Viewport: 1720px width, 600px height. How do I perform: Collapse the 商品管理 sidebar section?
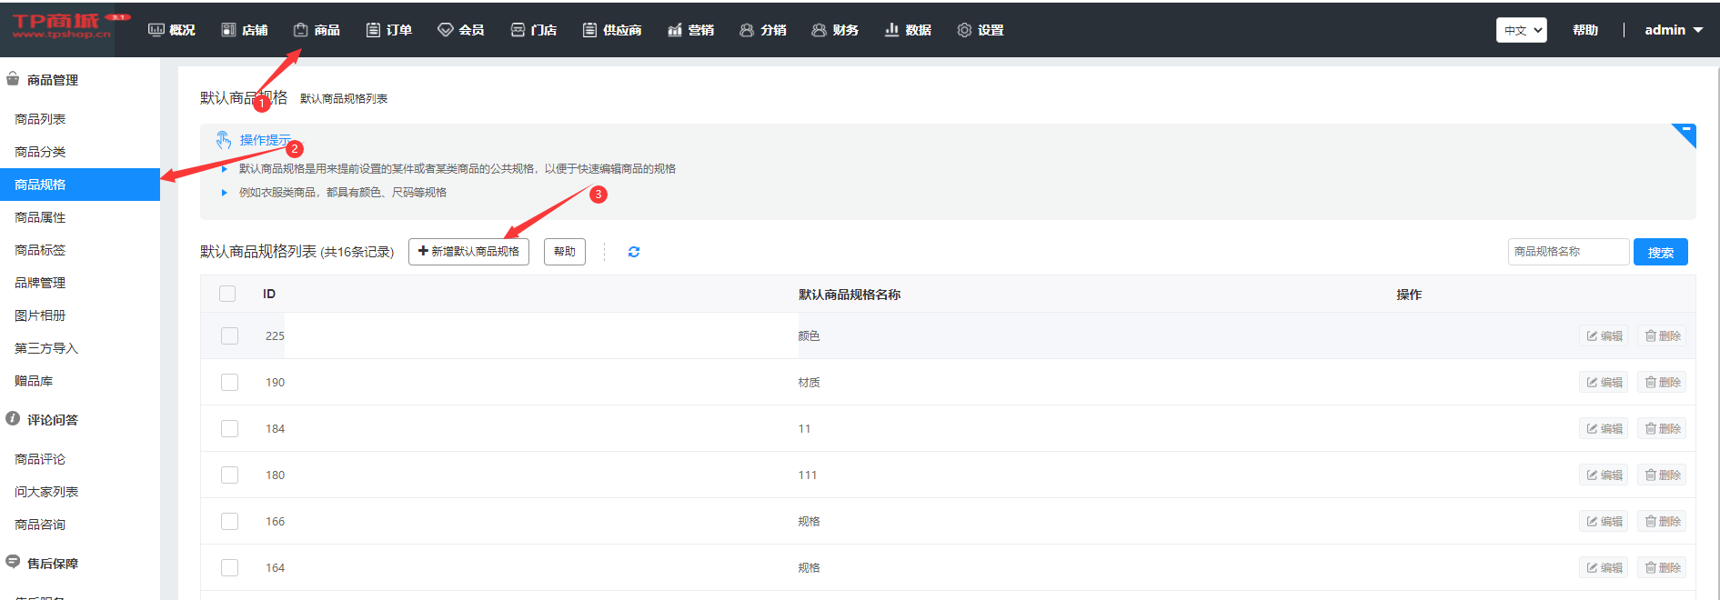52,80
